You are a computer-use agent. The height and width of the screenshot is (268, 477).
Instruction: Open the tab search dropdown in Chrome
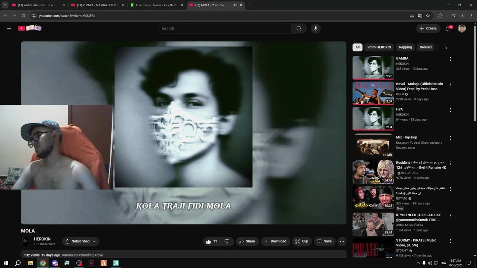click(5, 5)
